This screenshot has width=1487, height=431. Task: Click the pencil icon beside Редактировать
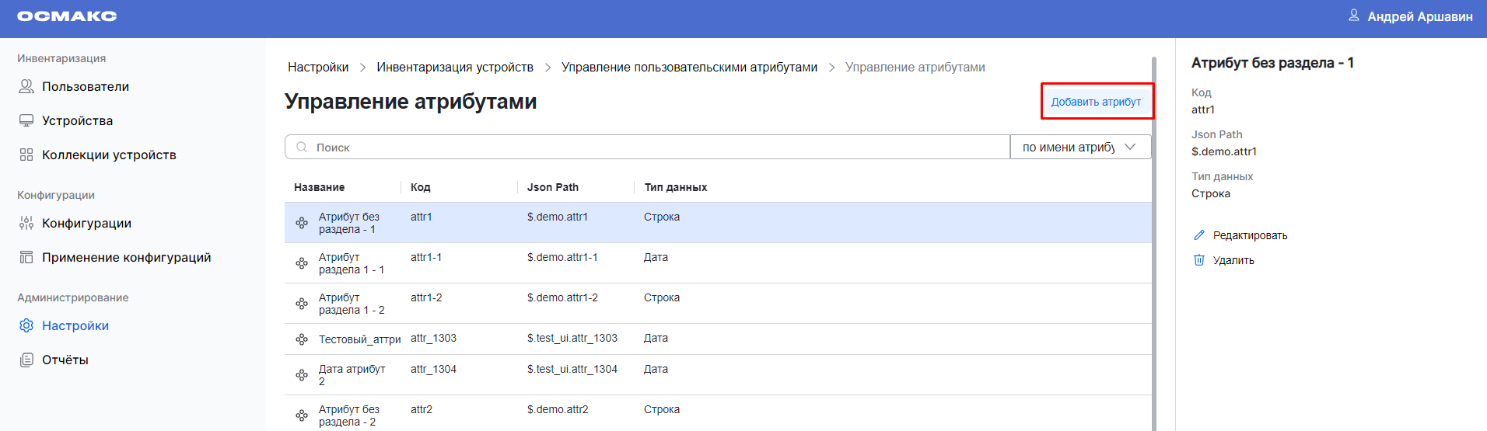click(x=1199, y=235)
